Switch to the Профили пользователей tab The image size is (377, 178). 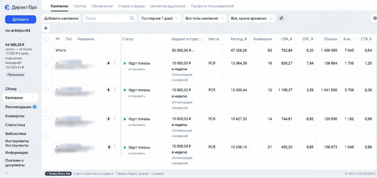212,6
